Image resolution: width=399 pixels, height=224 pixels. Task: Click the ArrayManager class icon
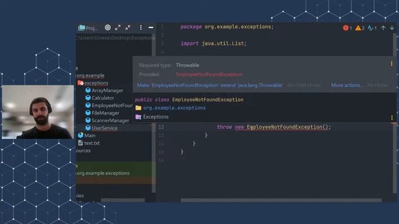point(88,90)
